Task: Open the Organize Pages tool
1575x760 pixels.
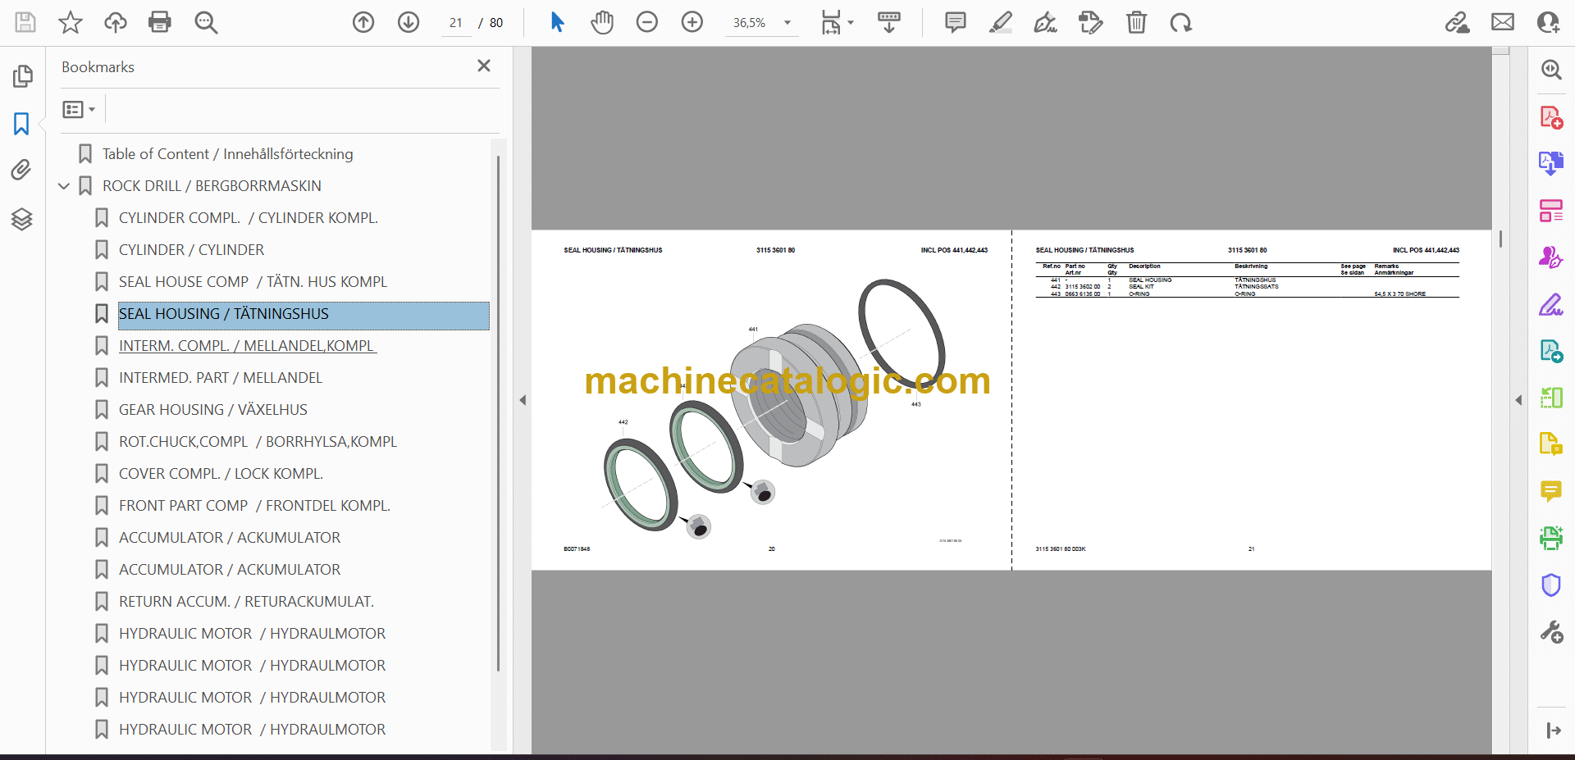Action: [1551, 211]
